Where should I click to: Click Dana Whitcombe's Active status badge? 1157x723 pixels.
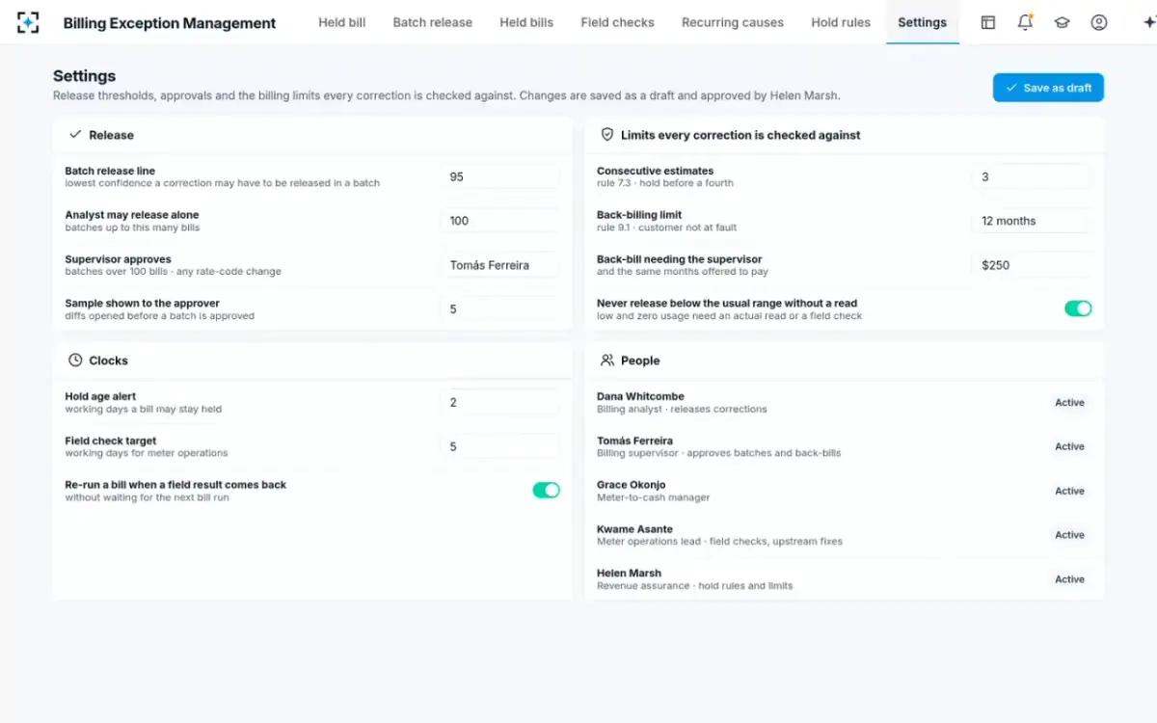point(1069,403)
